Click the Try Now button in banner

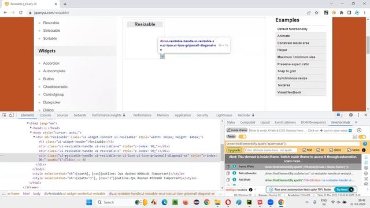coord(343,190)
